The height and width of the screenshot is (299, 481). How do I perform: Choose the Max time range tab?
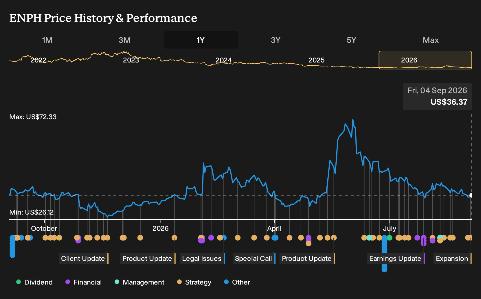click(x=431, y=40)
